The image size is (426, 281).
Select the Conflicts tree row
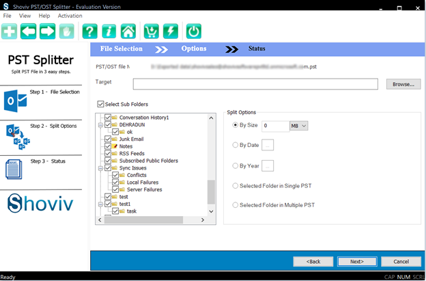point(137,175)
